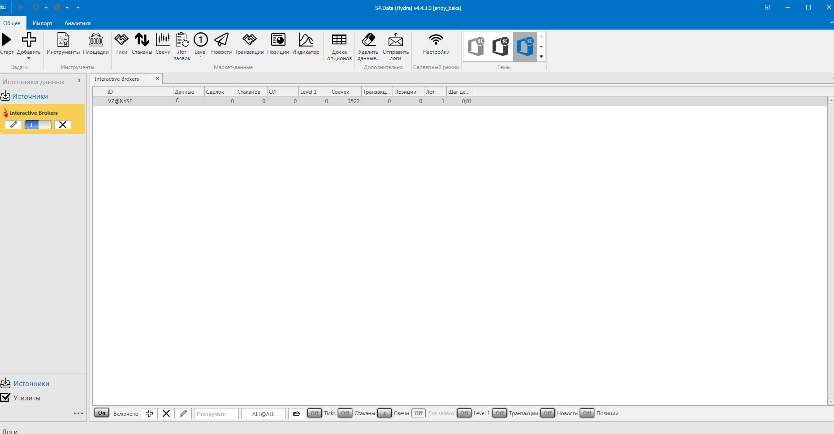The height and width of the screenshot is (434, 834).
Task: Toggle the Транзакции Off switch
Action: click(500, 413)
